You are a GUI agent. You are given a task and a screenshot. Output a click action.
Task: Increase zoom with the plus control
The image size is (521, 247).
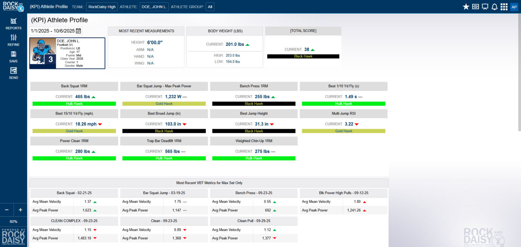point(20,210)
